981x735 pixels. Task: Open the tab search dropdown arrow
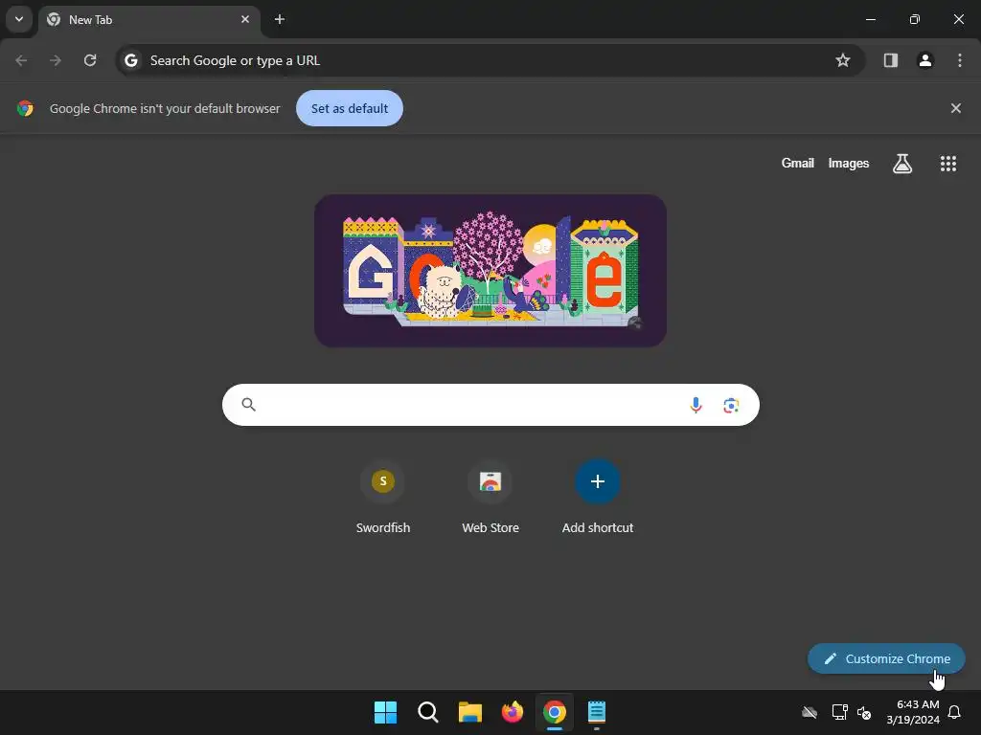coord(19,19)
